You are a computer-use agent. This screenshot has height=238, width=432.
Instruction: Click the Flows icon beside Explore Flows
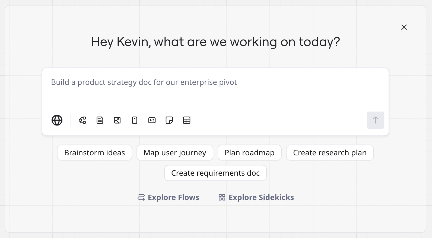click(141, 197)
